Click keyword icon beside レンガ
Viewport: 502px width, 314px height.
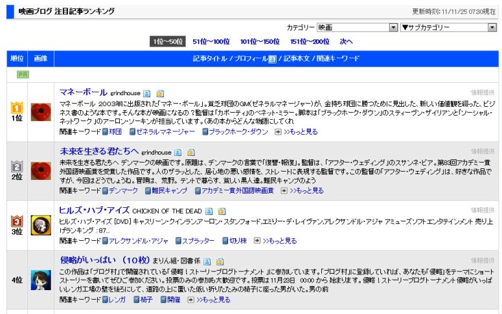click(105, 300)
